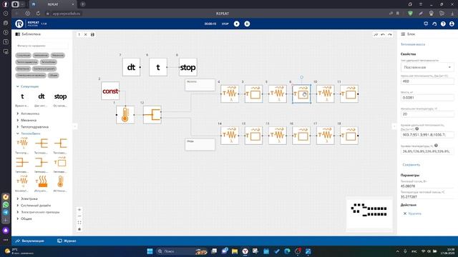Zoom in on the canvas
The width and height of the screenshot is (458, 257).
click(x=79, y=209)
